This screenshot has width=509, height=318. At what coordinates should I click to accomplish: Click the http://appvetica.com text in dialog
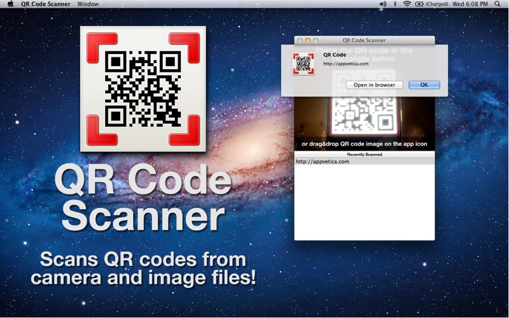click(x=345, y=64)
